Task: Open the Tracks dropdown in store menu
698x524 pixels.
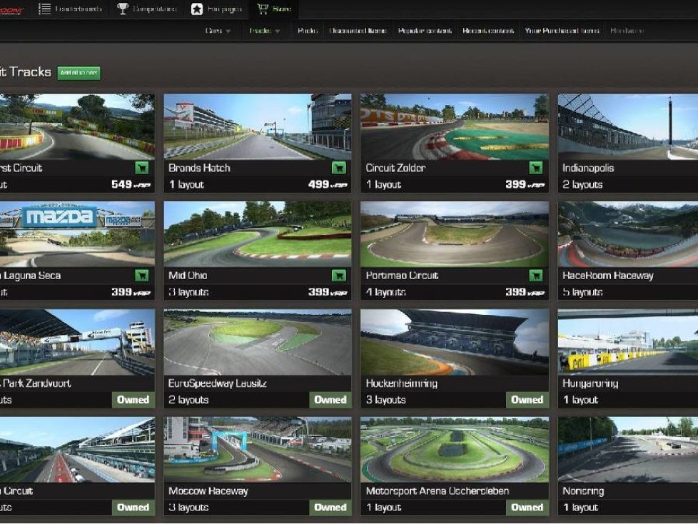Action: (x=264, y=31)
